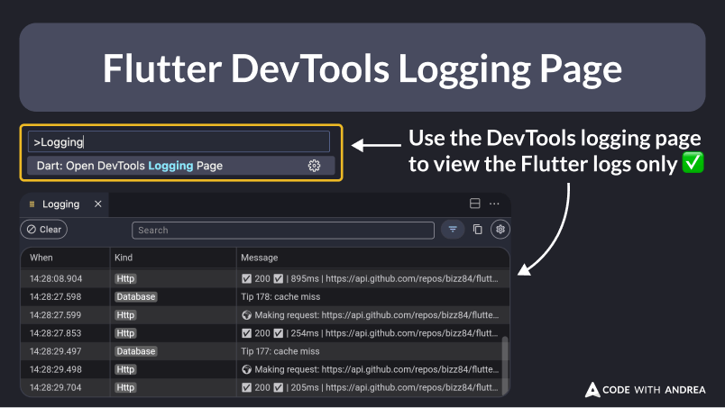Image resolution: width=725 pixels, height=408 pixels.
Task: Open the Making request message at 14:28:27.599
Action: [370, 315]
